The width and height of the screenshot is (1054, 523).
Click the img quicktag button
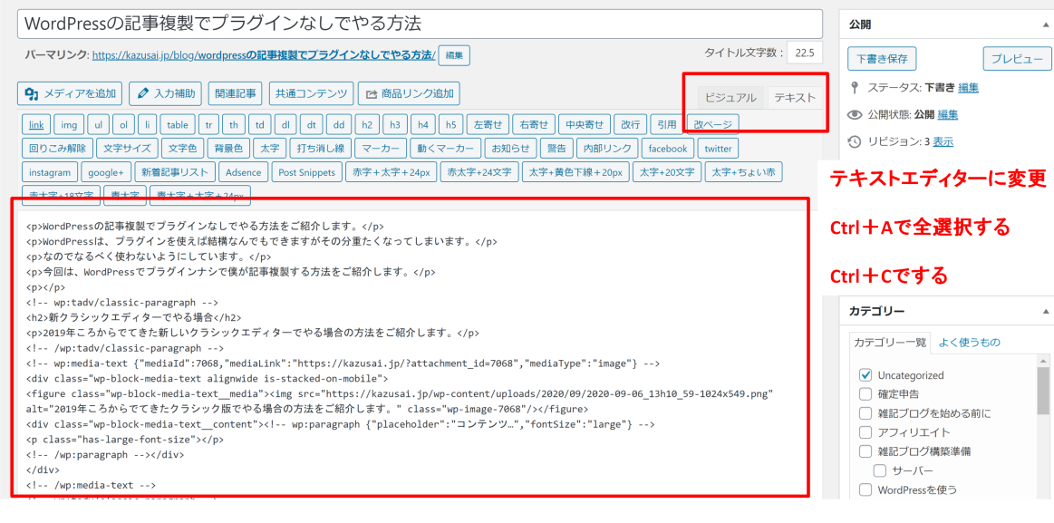tap(69, 125)
